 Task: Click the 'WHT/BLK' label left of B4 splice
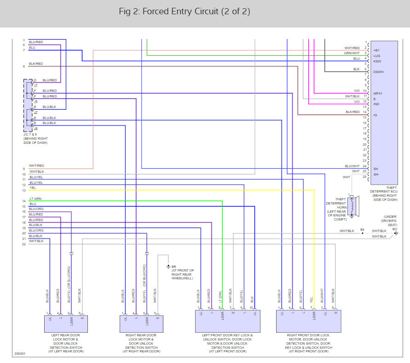click(346, 231)
